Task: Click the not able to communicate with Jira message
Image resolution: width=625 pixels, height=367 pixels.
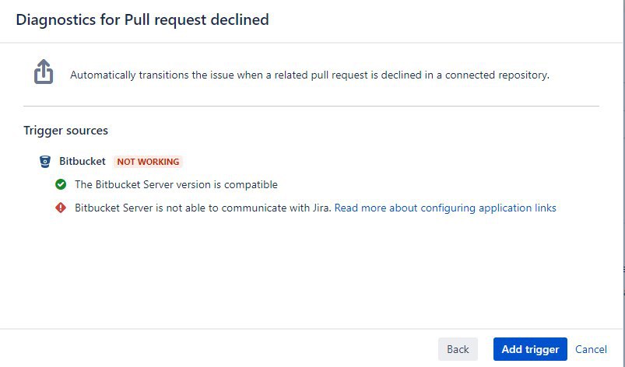Action: click(x=203, y=208)
